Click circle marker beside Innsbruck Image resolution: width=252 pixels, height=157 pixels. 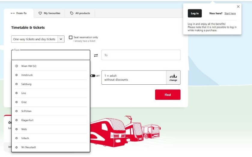tap(17, 75)
